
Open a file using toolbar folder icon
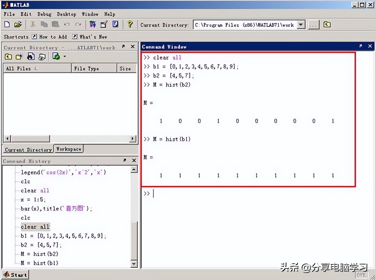point(18,24)
